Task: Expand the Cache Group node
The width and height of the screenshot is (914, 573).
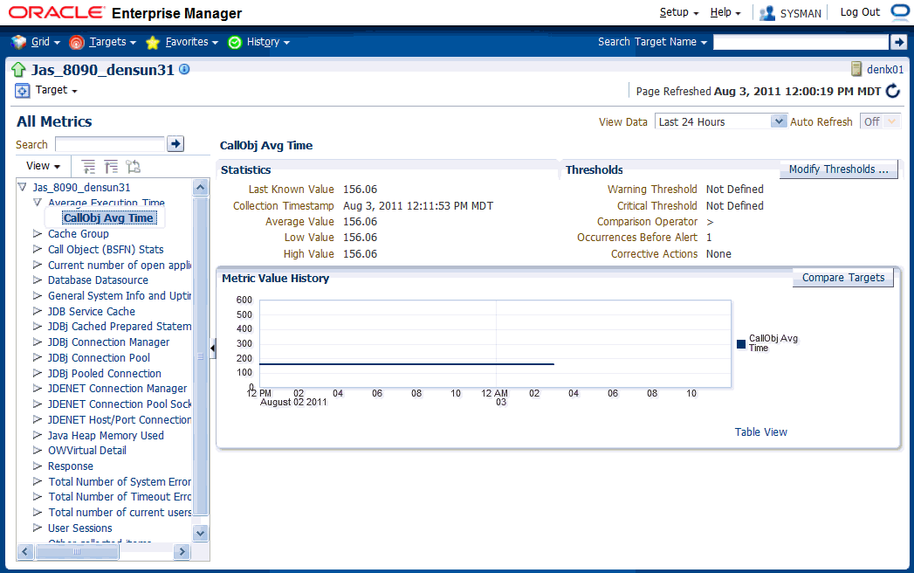Action: coord(38,233)
